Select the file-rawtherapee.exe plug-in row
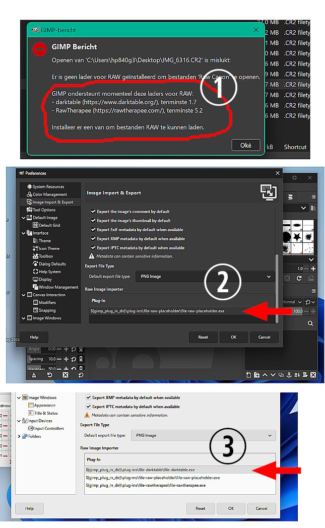 180,485
